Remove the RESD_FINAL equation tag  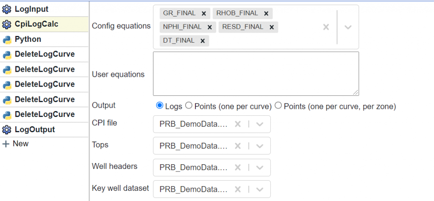pyautogui.click(x=272, y=27)
